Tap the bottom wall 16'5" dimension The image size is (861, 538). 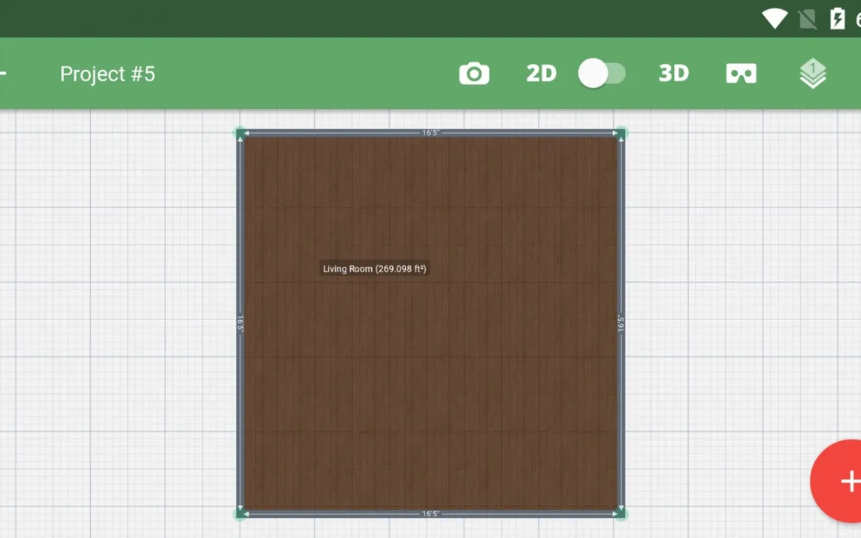pos(430,514)
